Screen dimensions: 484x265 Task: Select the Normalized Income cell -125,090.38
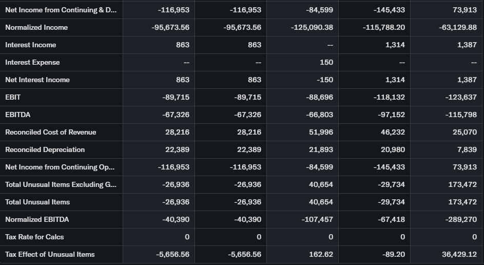click(x=312, y=27)
